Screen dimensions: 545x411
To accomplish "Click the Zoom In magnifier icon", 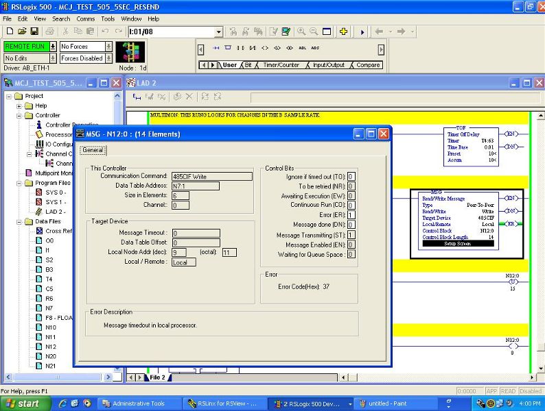I will [x=301, y=32].
